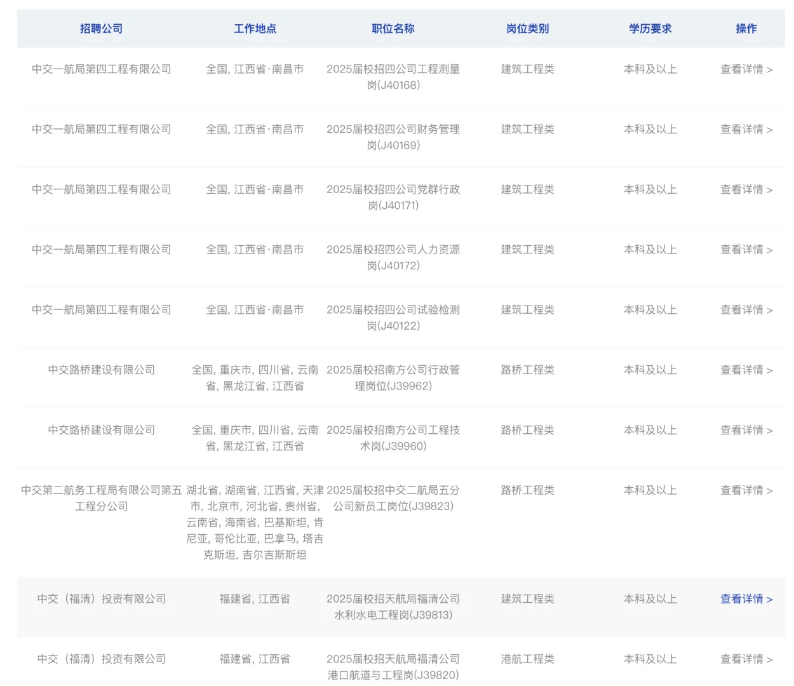794x686 pixels.
Task: Click 路桥工程类 in the J39823 row
Action: [x=527, y=490]
